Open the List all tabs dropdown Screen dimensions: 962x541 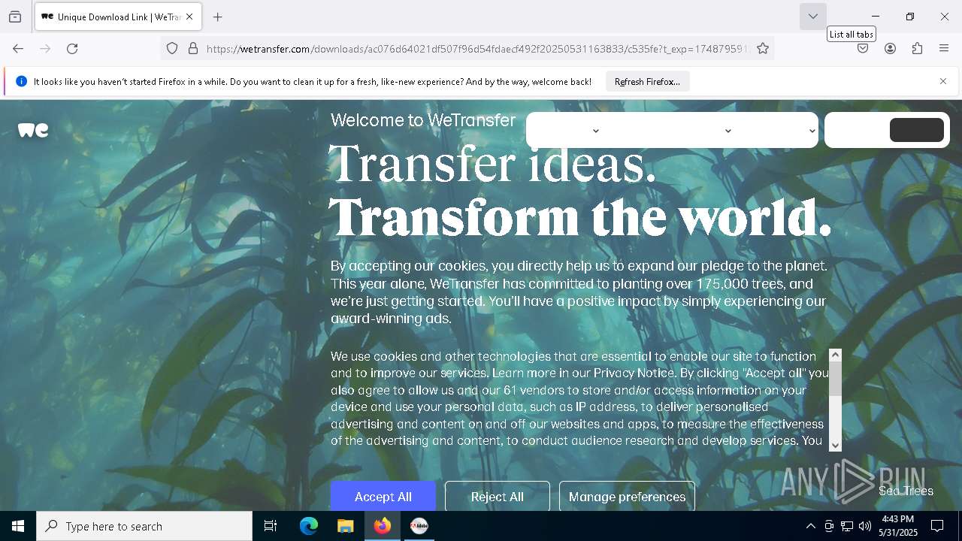click(812, 17)
